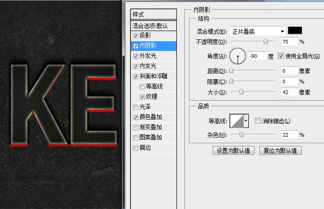Image resolution: width=324 pixels, height=209 pixels.
Task: Open the 等高线 contour sub-option settings
Action: pyautogui.click(x=154, y=87)
